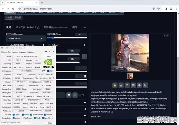The height and width of the screenshot is (125, 179).
Task: Toggle the UEFI checkbox in GPU-Z
Action: click(48, 71)
